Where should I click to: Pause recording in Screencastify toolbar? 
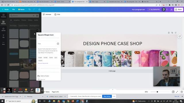4,89
